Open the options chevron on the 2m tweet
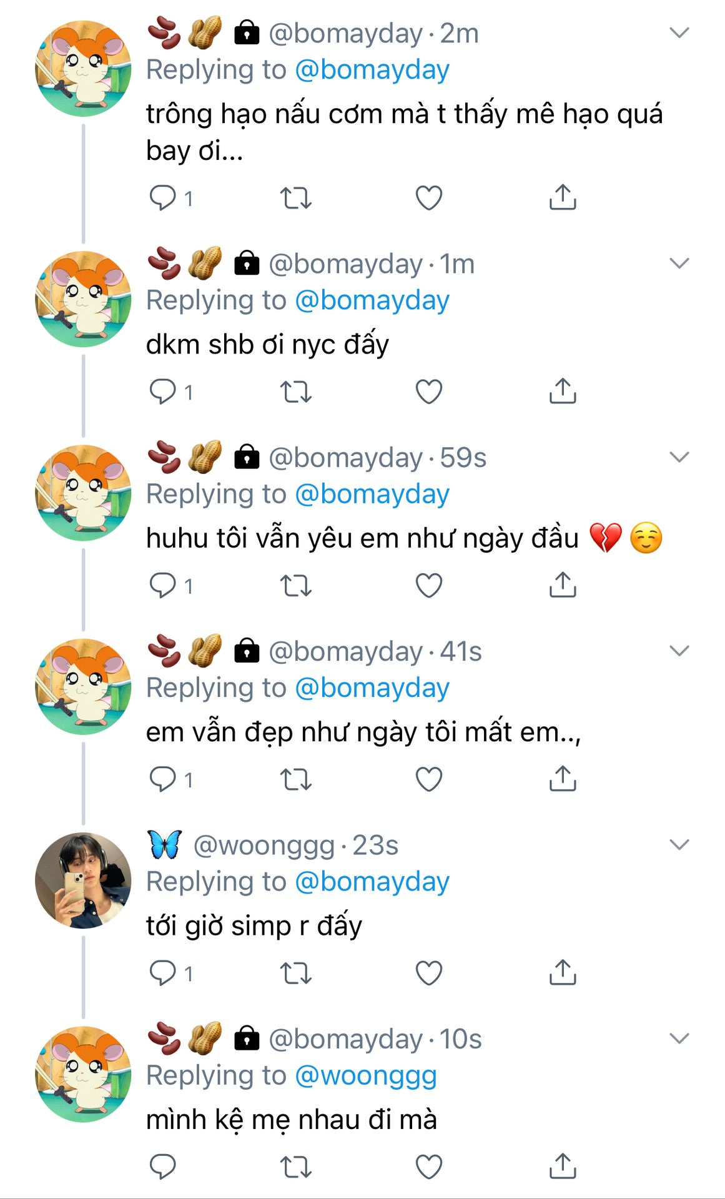 pos(679,32)
